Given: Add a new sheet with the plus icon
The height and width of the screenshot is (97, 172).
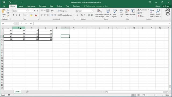Looking at the screenshot, I should pyautogui.click(x=27, y=92).
